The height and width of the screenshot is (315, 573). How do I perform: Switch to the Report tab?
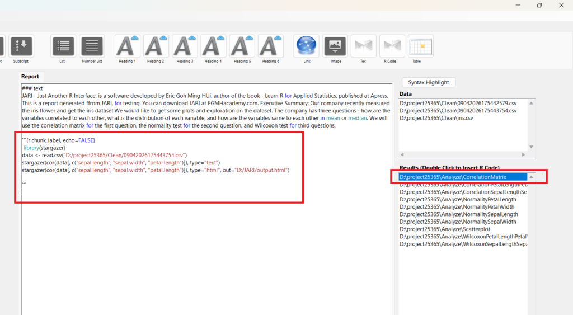[x=30, y=77]
